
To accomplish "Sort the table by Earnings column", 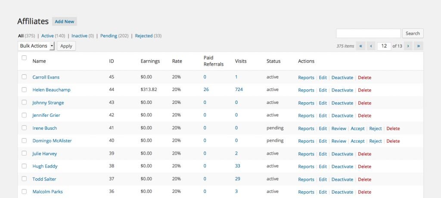I will pos(150,61).
